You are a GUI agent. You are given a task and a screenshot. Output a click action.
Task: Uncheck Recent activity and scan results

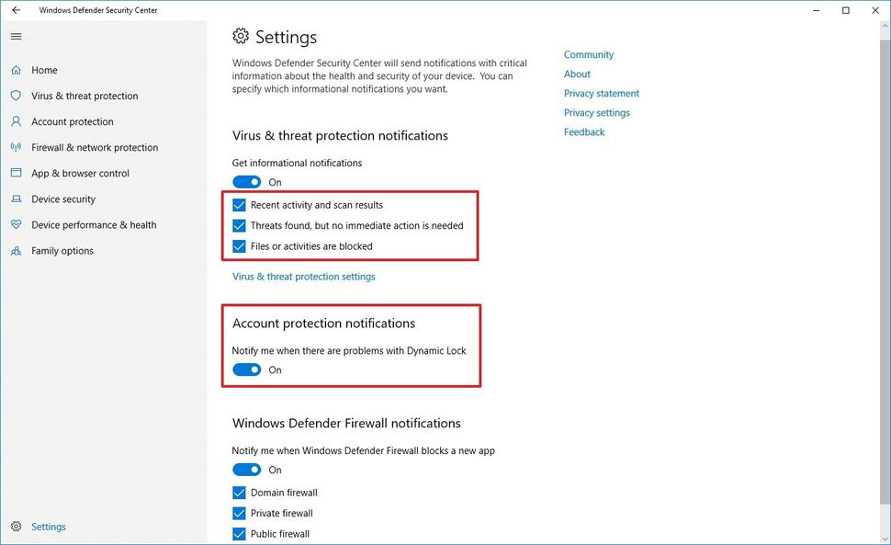click(239, 204)
